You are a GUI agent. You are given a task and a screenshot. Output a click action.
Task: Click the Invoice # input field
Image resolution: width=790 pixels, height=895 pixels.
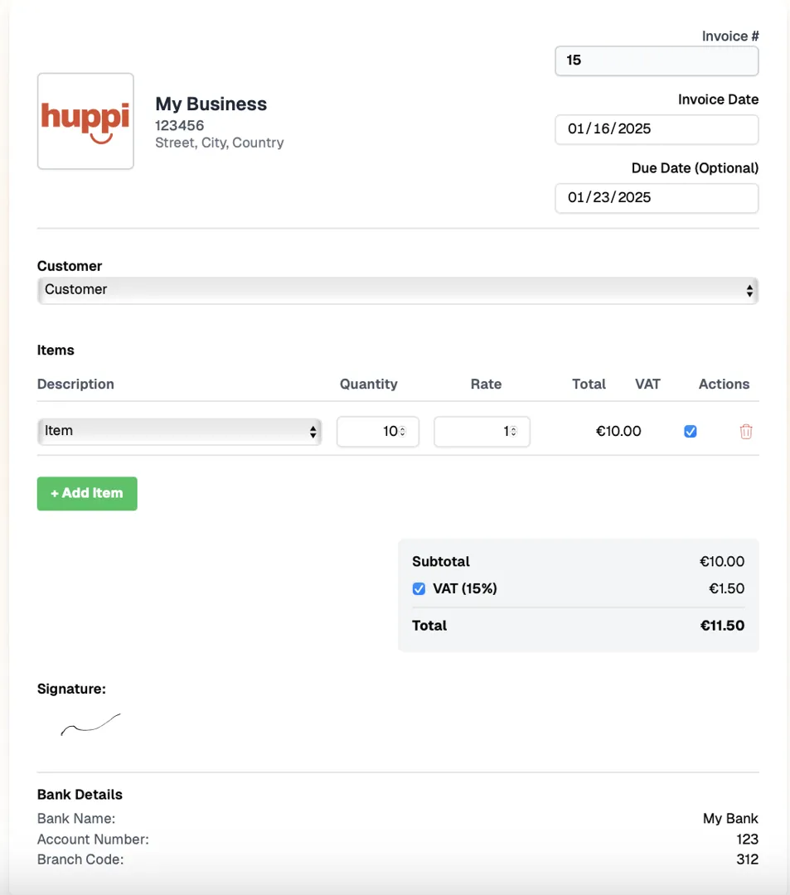click(656, 60)
